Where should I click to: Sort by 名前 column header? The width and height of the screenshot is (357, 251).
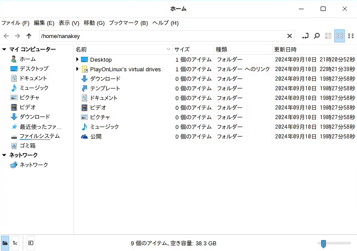[123, 49]
